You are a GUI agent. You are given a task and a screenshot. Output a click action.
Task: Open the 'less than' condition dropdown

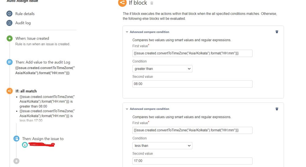(162, 146)
